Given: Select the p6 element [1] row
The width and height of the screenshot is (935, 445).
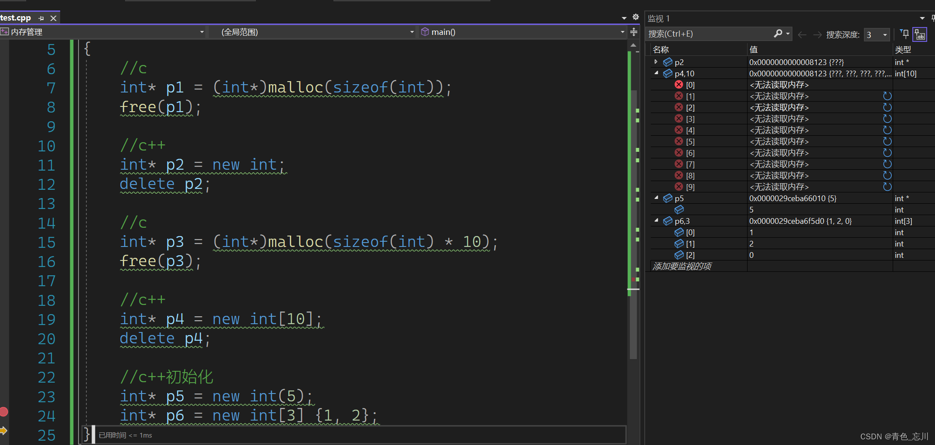Looking at the screenshot, I should (x=792, y=243).
